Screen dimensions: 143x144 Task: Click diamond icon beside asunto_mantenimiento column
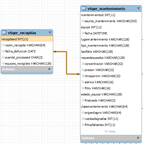(x=83, y=21)
